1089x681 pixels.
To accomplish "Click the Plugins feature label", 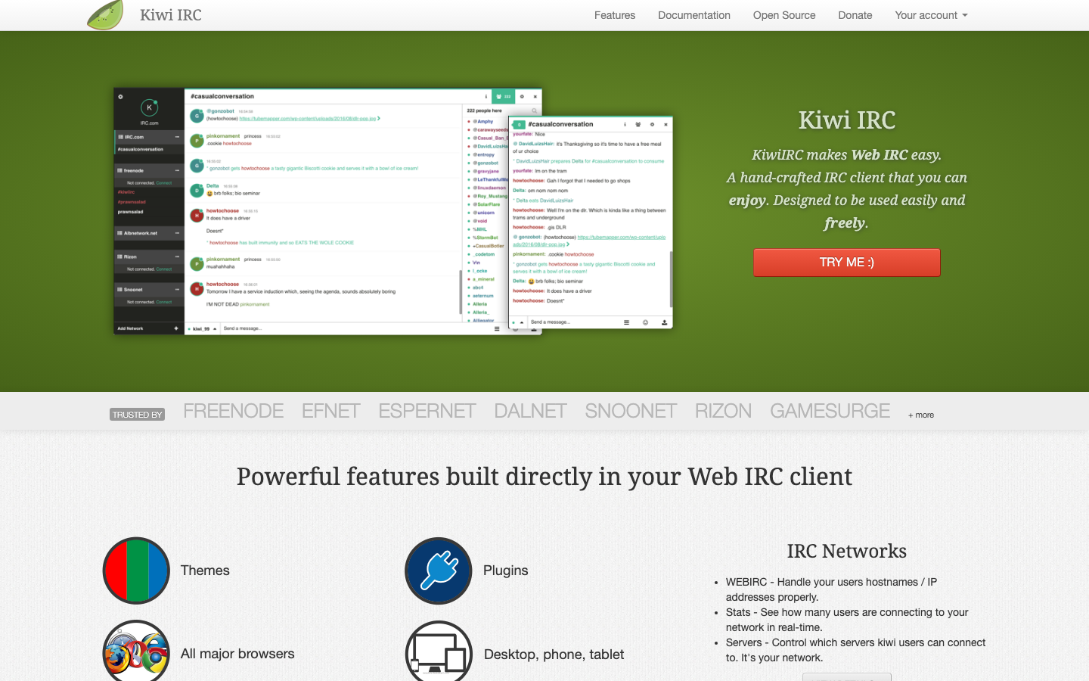I will (x=506, y=571).
